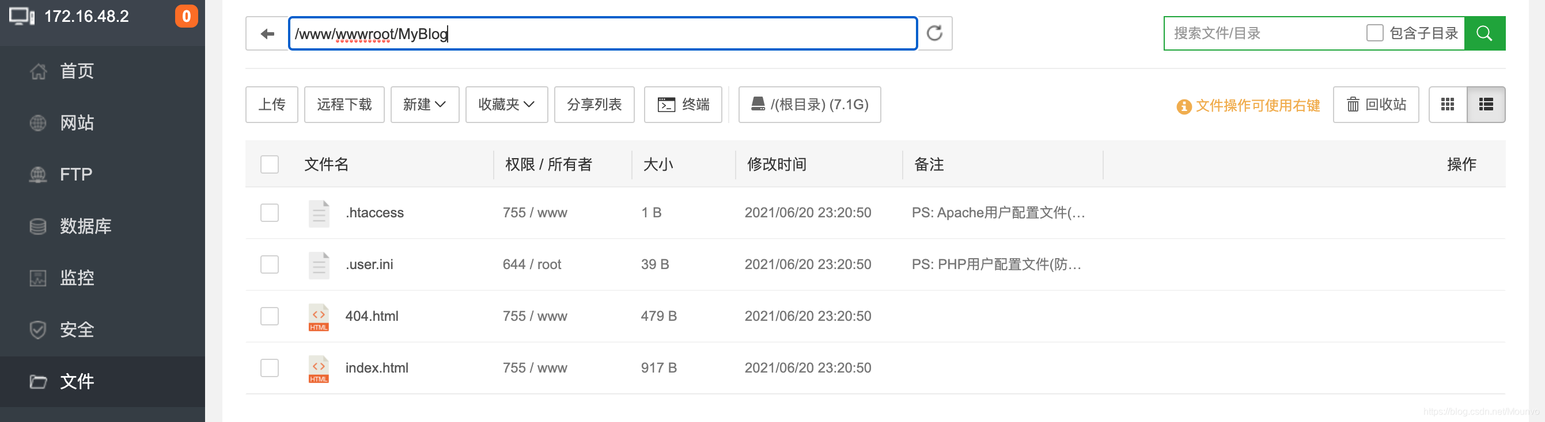The width and height of the screenshot is (1545, 422).
Task: Click the 479 B size cell
Action: [x=658, y=316]
